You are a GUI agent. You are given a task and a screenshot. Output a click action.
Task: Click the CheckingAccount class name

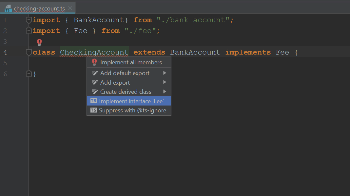click(94, 52)
